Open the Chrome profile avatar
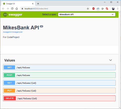This screenshot has width=121, height=109. coord(113,9)
